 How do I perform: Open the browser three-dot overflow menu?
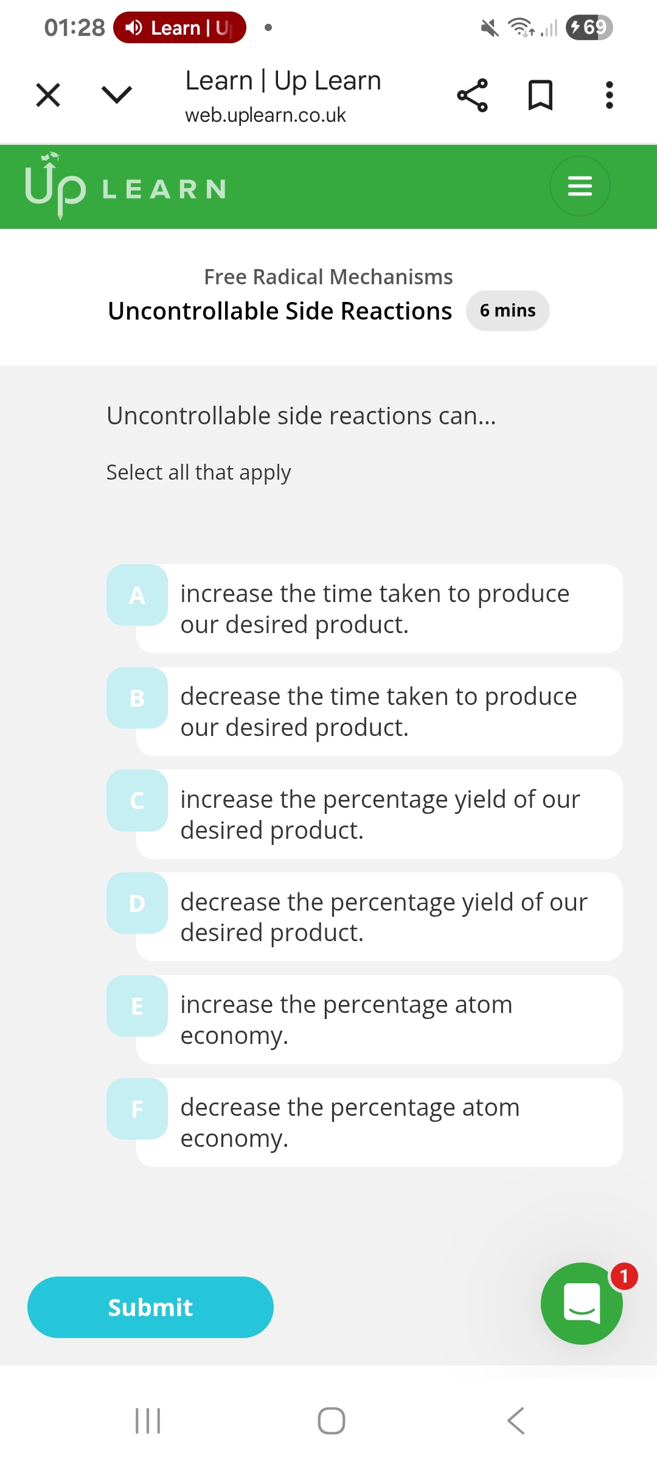pos(609,95)
